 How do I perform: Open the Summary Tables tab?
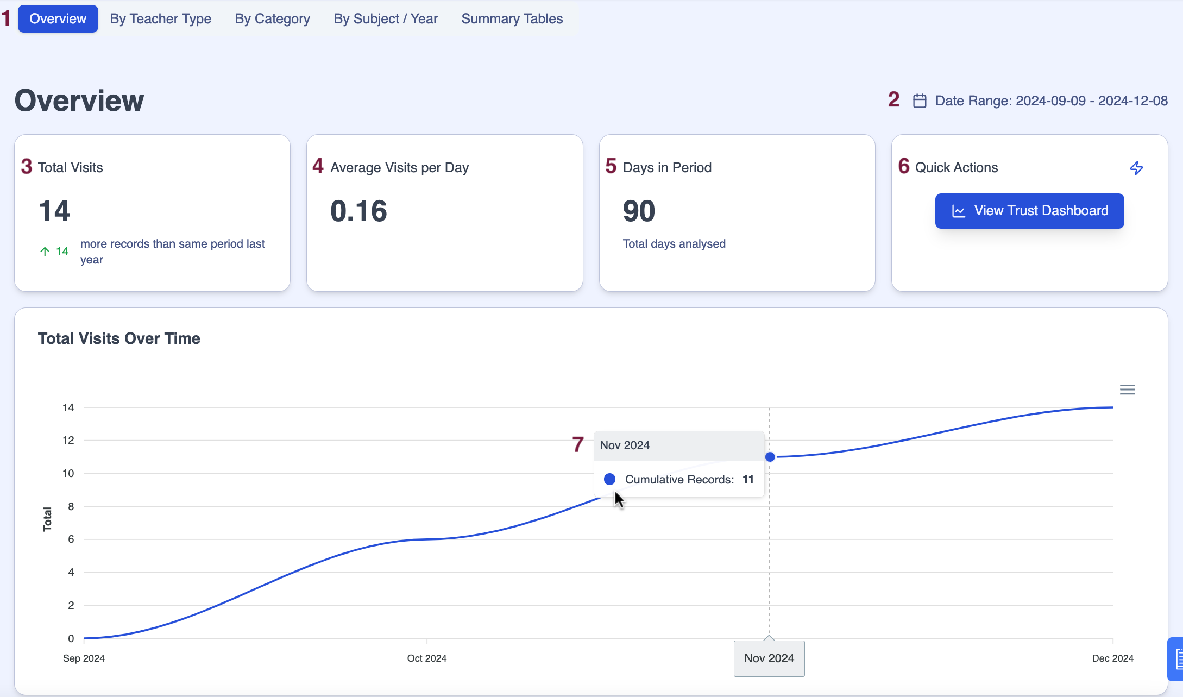512,19
